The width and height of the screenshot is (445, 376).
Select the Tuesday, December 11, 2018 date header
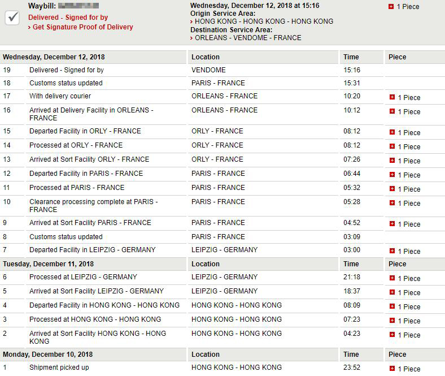[48, 264]
